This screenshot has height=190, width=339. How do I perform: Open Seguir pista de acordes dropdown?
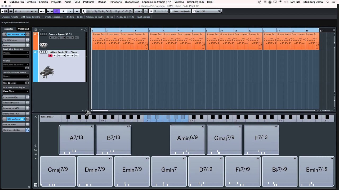[16, 53]
